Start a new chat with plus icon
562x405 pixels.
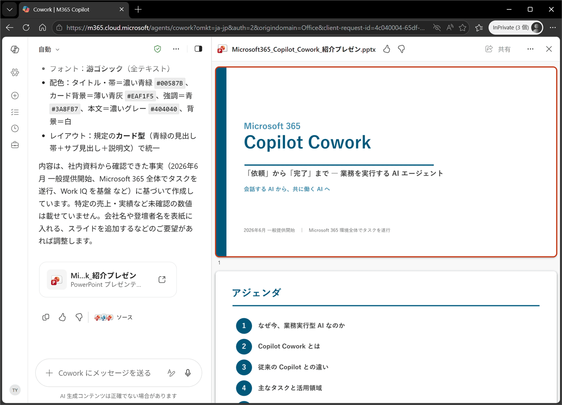[15, 96]
